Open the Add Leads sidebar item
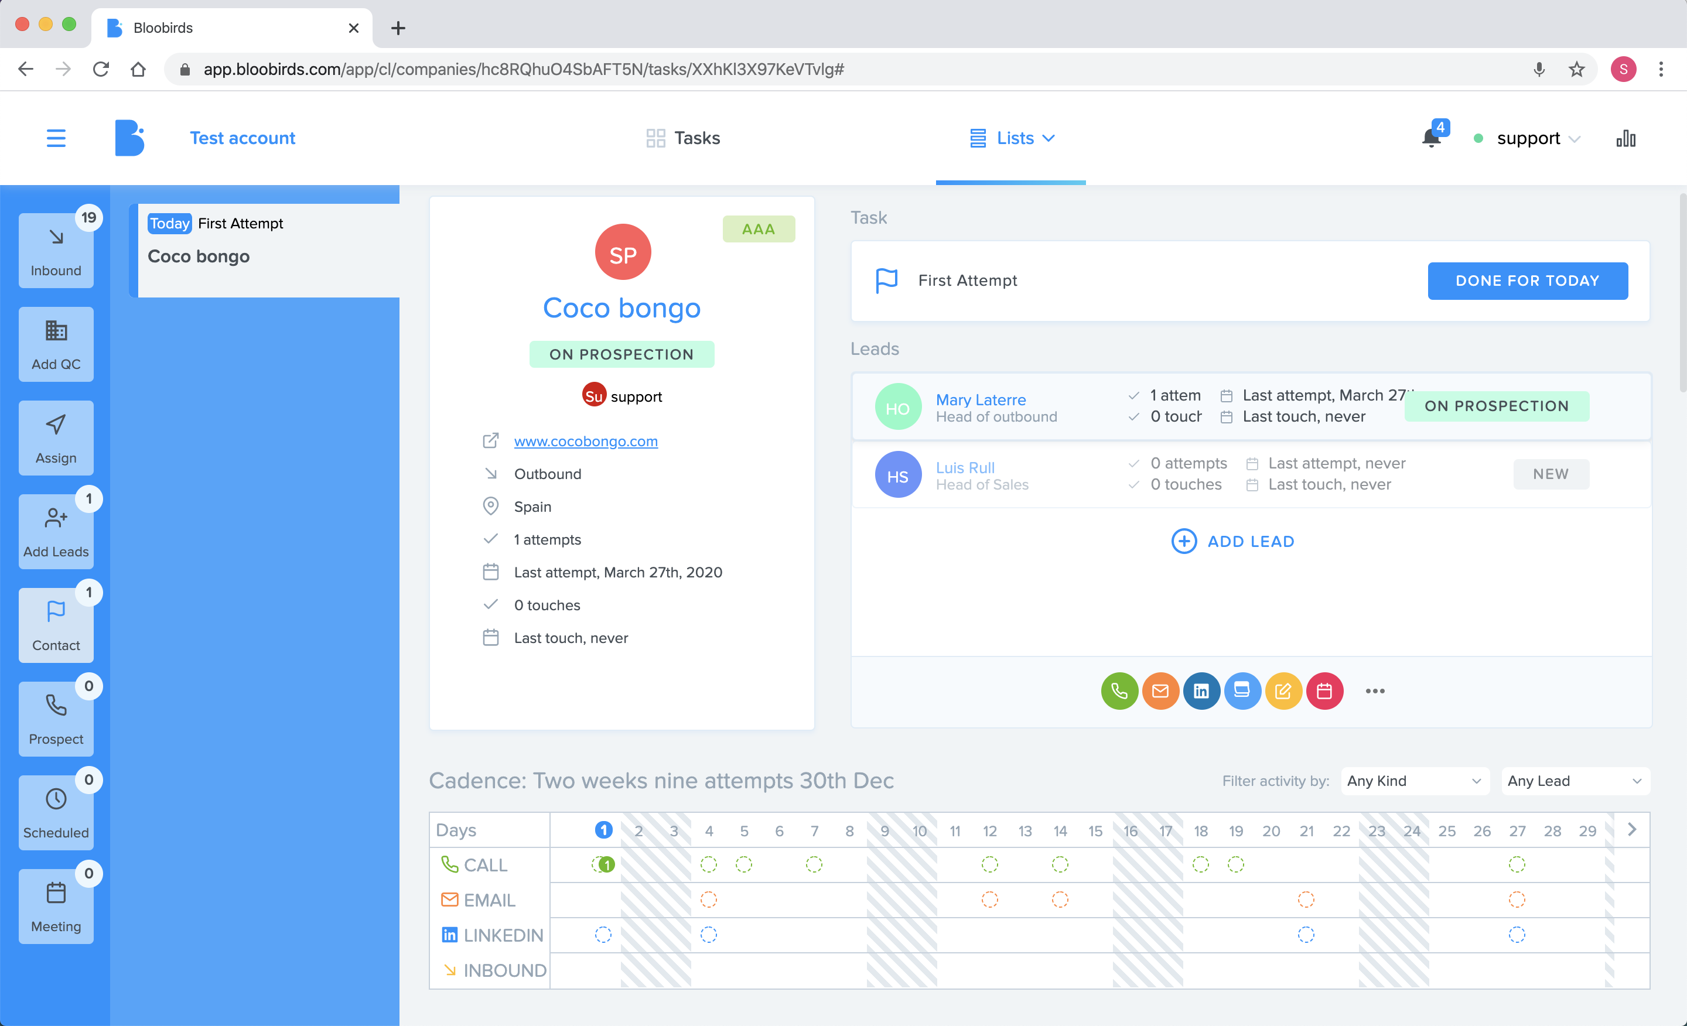The width and height of the screenshot is (1687, 1026). point(56,531)
